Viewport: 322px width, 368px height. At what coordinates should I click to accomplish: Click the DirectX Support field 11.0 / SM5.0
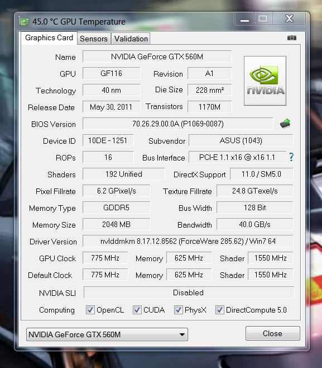[x=261, y=174]
